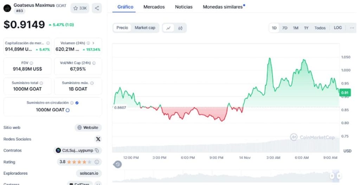360x185 pixels.
Task: Click the 5.47% (1D) change text
Action: (x=61, y=25)
